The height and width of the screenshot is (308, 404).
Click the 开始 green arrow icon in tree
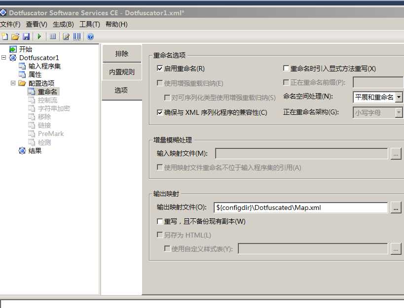point(13,49)
